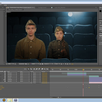Open the (Half) resolution dropdown
The height and width of the screenshot is (102, 102).
(x=35, y=64)
